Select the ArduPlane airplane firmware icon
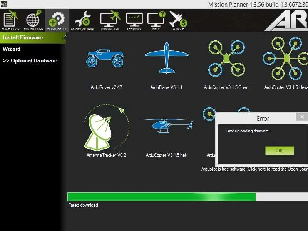This screenshot has width=308, height=231. coord(167,58)
